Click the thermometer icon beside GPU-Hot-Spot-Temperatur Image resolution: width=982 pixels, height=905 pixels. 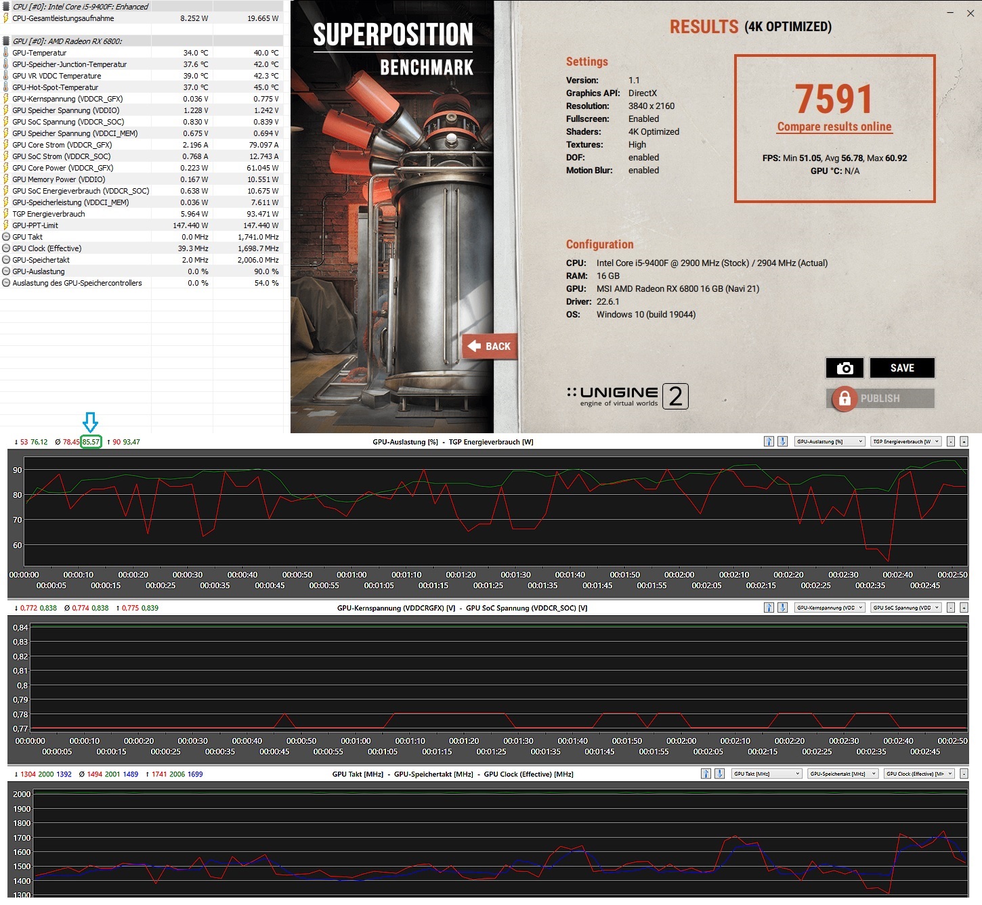coord(6,87)
